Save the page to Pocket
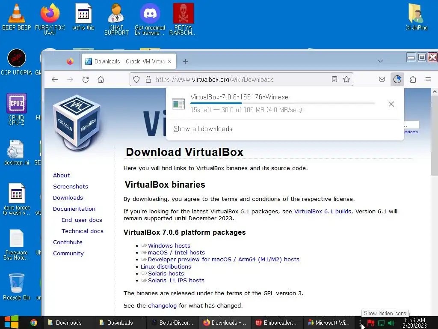Screen dimensions: 438x329 click(x=382, y=79)
